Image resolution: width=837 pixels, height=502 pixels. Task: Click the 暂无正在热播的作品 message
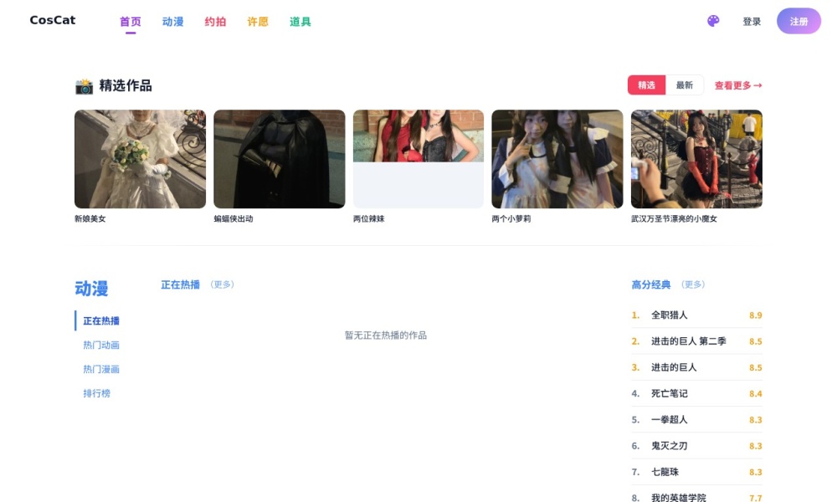coord(385,335)
